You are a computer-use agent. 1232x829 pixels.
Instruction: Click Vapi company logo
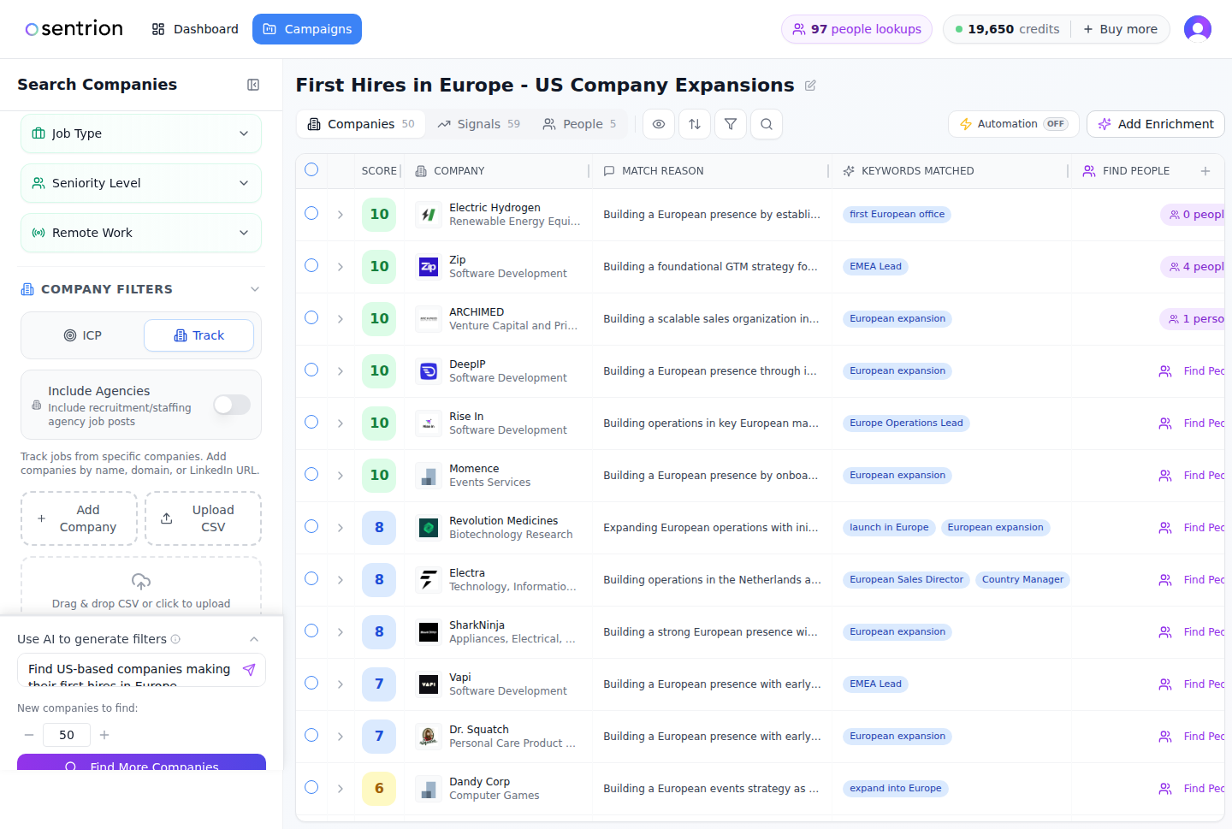429,684
